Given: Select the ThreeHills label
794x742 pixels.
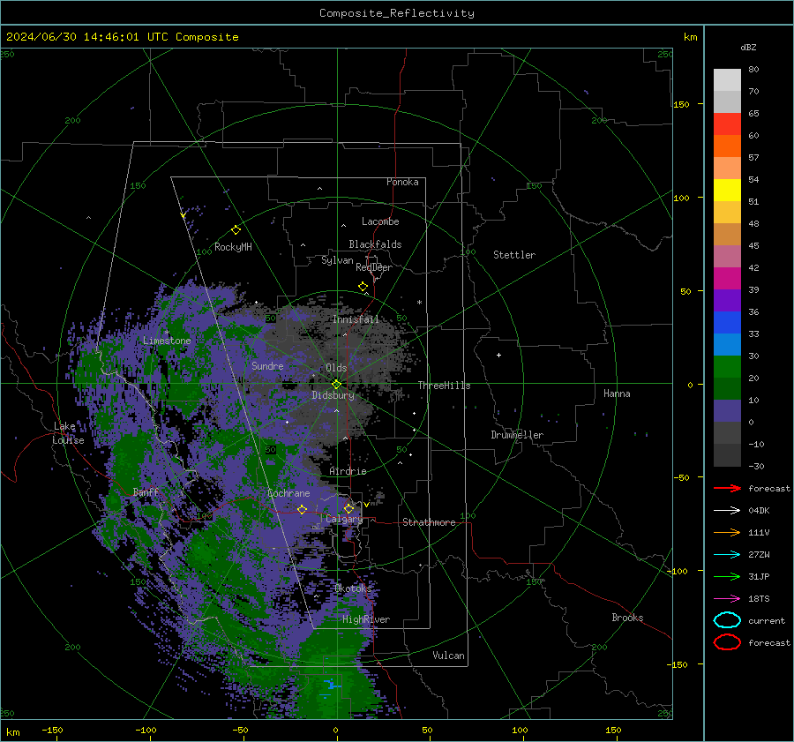Looking at the screenshot, I should (444, 386).
